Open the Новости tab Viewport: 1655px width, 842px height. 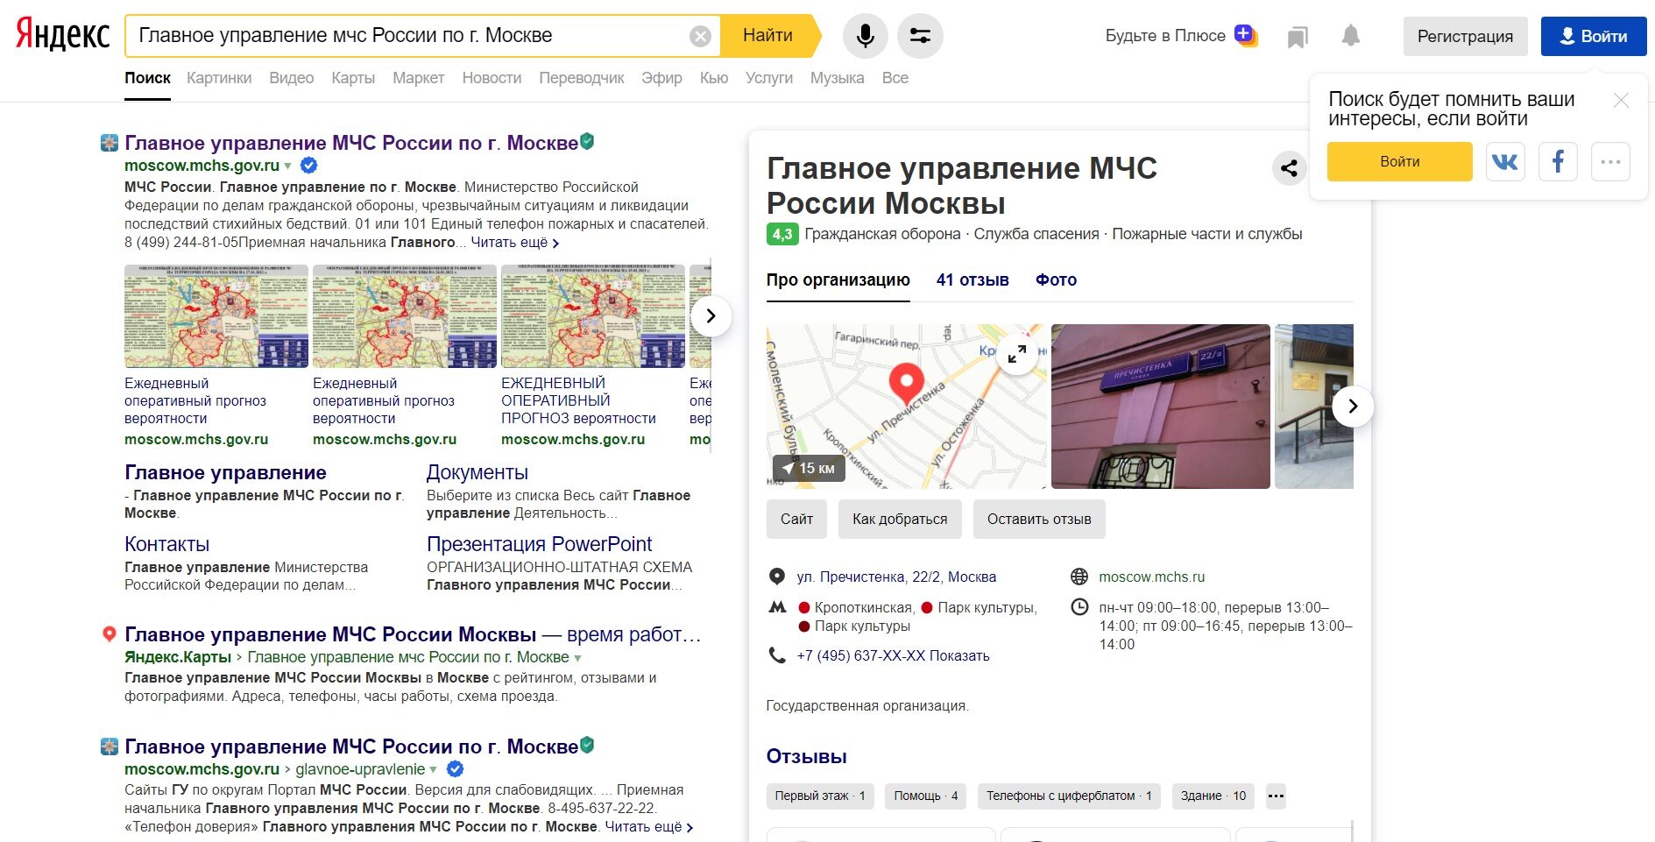[492, 78]
